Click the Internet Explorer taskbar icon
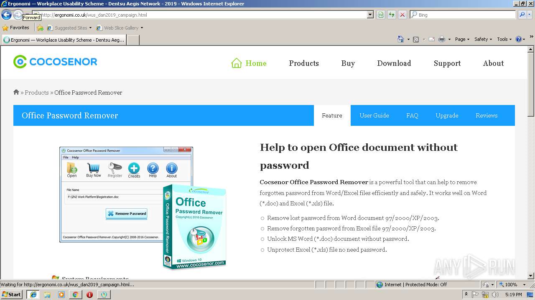 (x=33, y=294)
